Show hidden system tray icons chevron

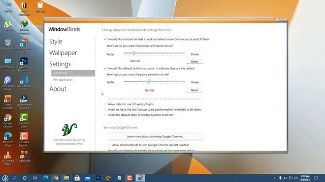click(x=275, y=178)
